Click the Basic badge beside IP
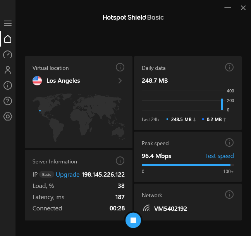This screenshot has height=236, width=251. click(46, 175)
